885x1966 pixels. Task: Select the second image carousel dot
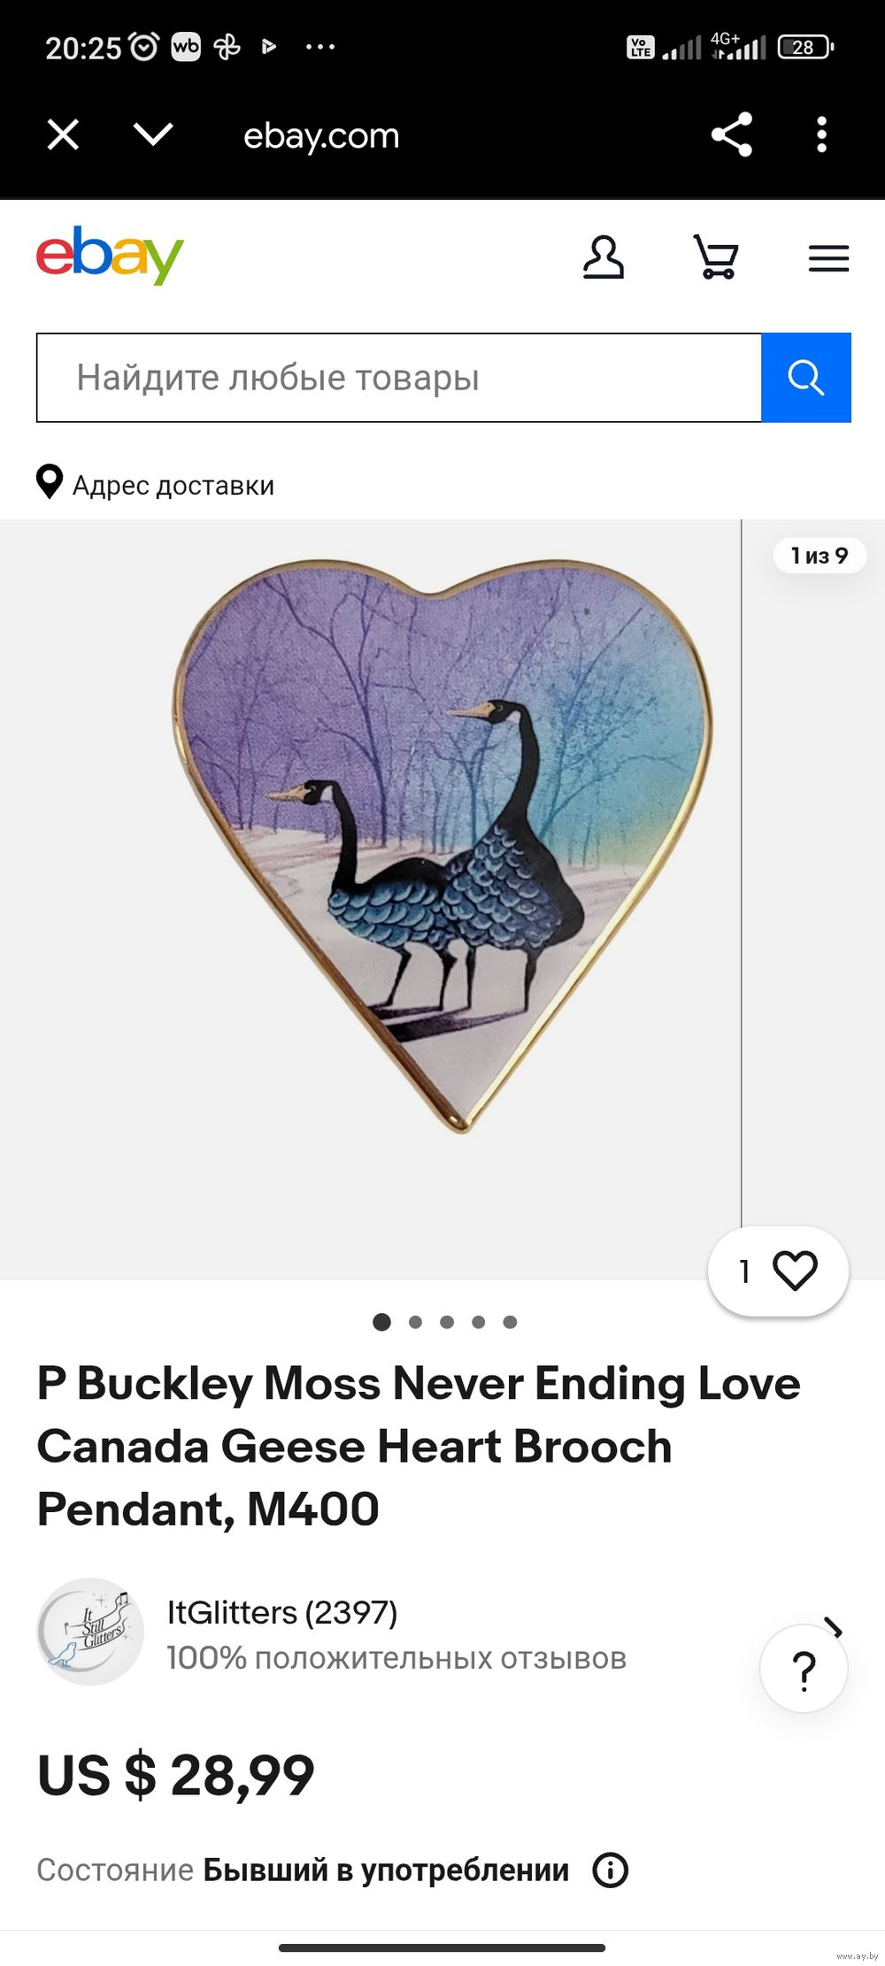pos(415,1322)
